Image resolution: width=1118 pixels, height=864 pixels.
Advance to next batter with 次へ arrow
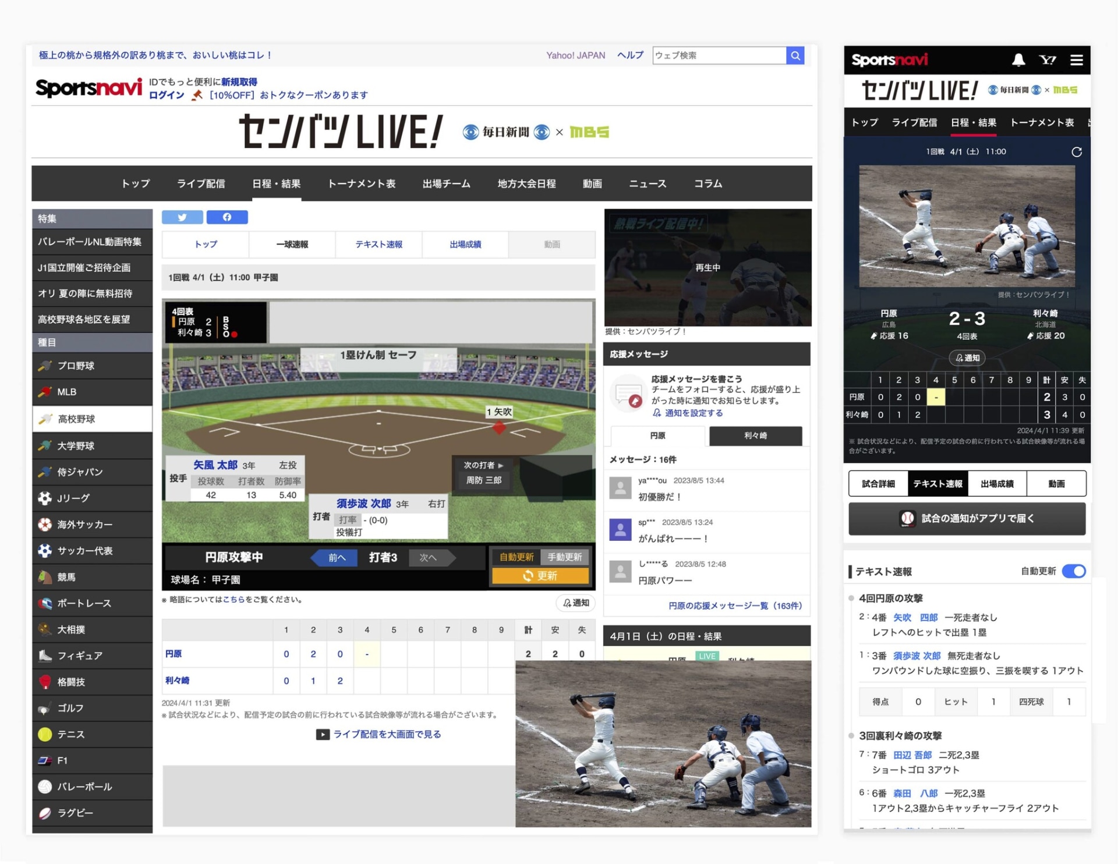pyautogui.click(x=429, y=558)
